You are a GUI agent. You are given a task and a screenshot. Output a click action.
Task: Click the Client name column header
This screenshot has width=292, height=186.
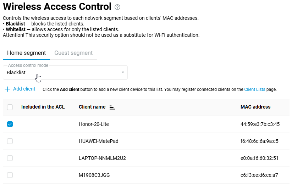(92, 107)
